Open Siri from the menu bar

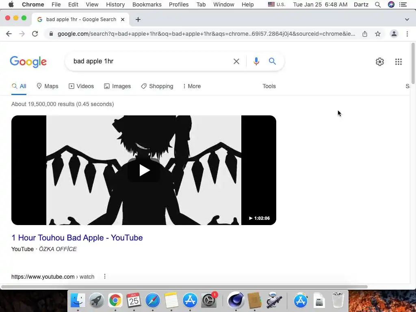391,4
